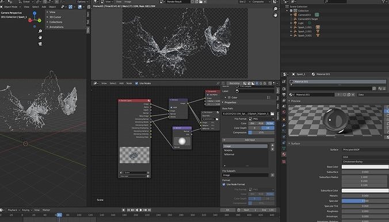Click the red X axis gizmo ball
389x222 pixels.
pyautogui.click(x=30, y=20)
